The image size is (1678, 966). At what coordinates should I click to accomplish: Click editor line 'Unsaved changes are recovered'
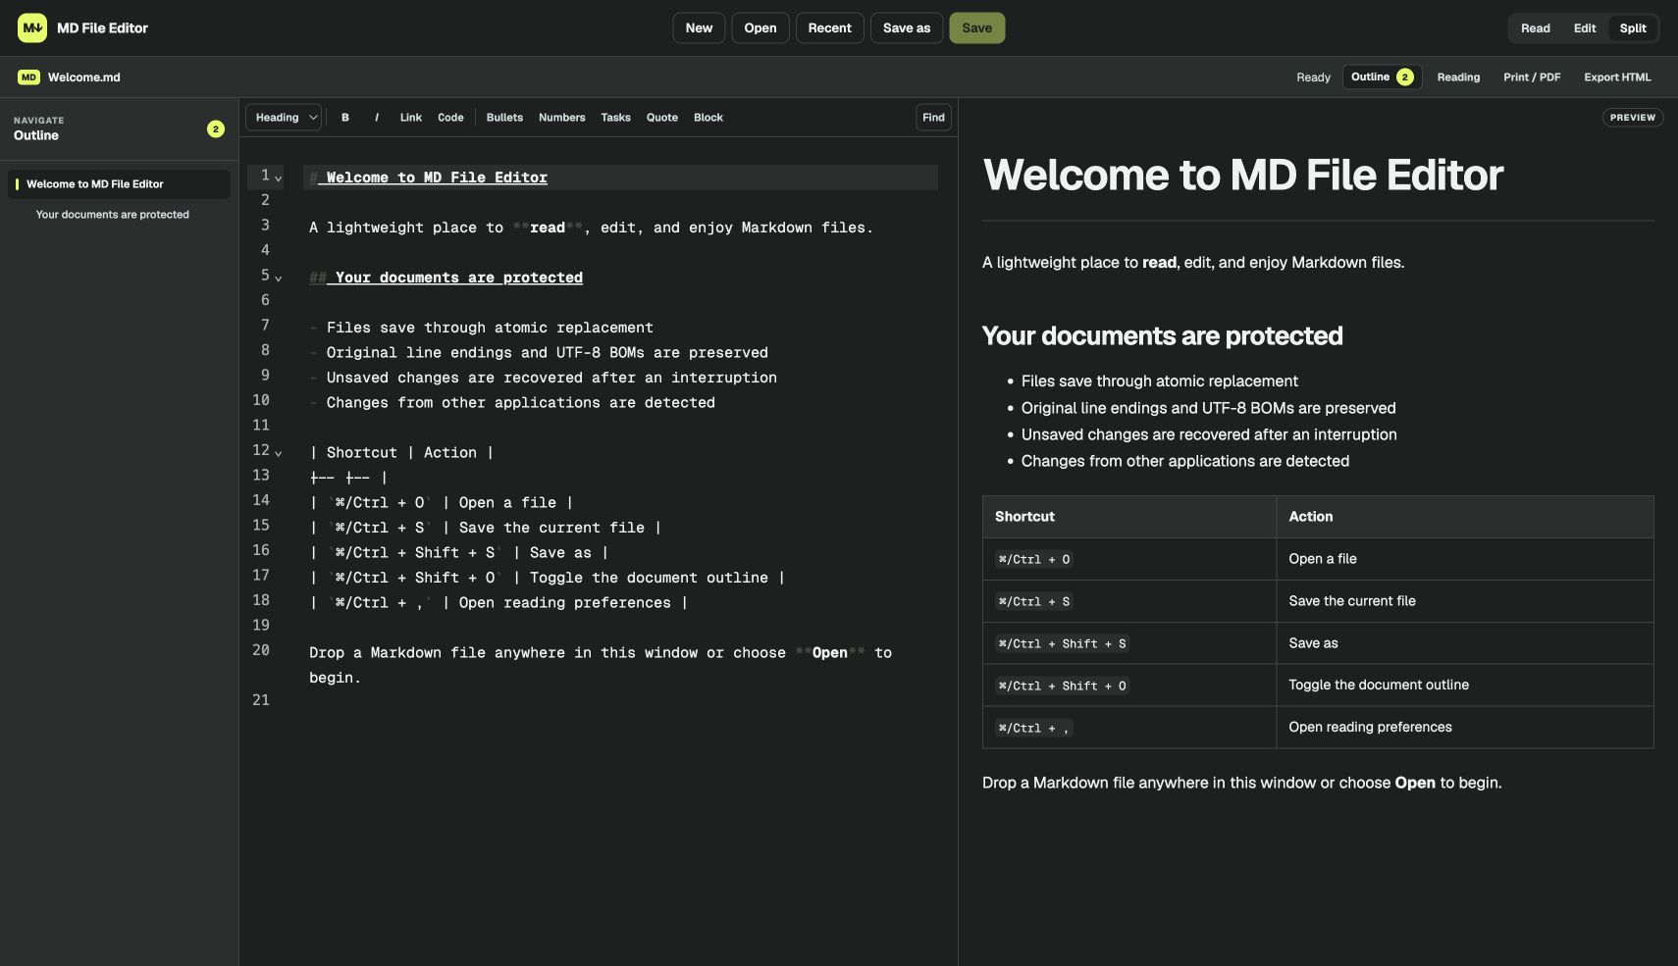(543, 378)
